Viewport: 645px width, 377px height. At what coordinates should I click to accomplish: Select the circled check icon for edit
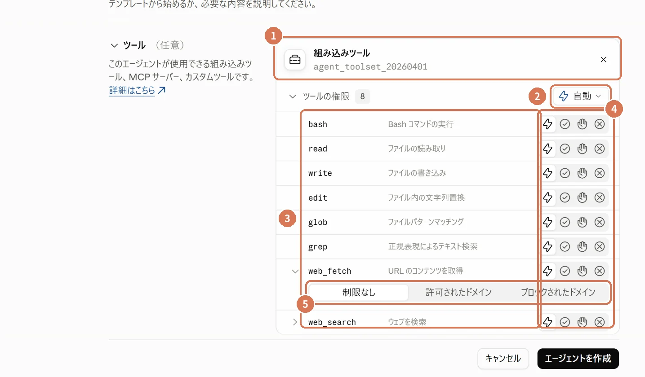point(565,197)
